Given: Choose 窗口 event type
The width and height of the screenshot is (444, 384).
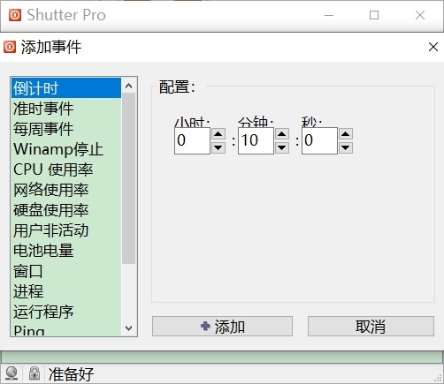Looking at the screenshot, I should pyautogui.click(x=66, y=271).
